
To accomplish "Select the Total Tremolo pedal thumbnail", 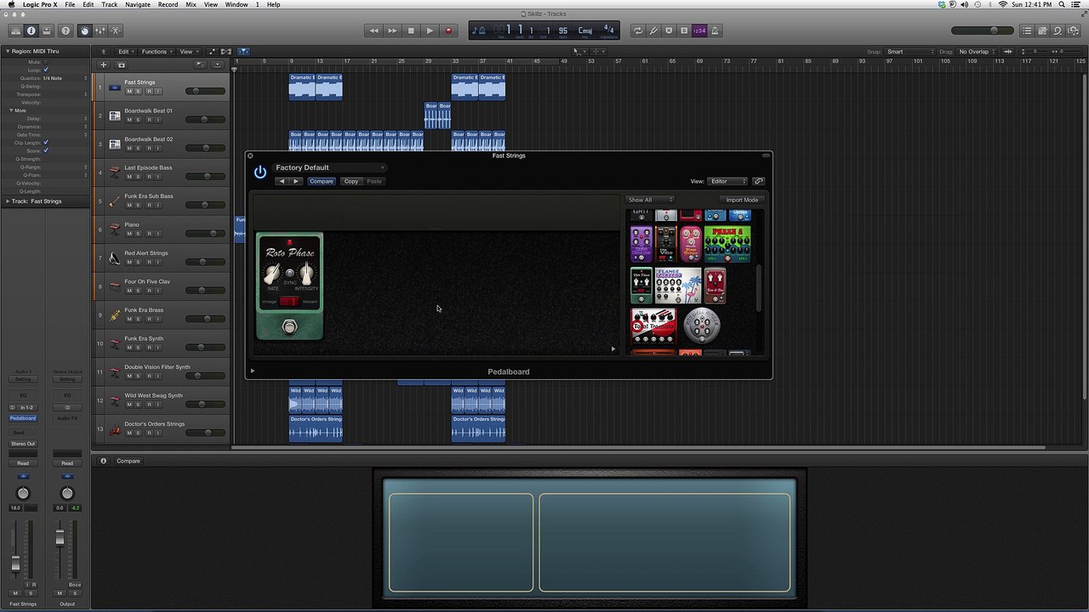I will click(x=653, y=326).
